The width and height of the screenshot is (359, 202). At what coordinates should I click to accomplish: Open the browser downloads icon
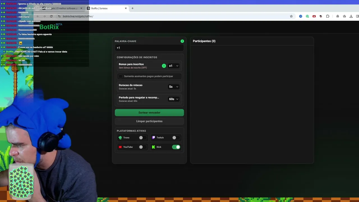(x=351, y=16)
